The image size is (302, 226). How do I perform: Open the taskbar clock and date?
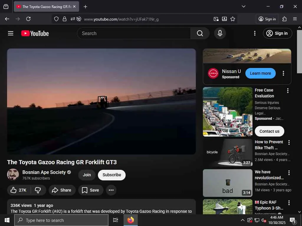[x=277, y=220]
